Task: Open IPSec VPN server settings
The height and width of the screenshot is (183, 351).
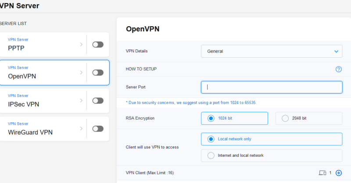Action: 43,101
